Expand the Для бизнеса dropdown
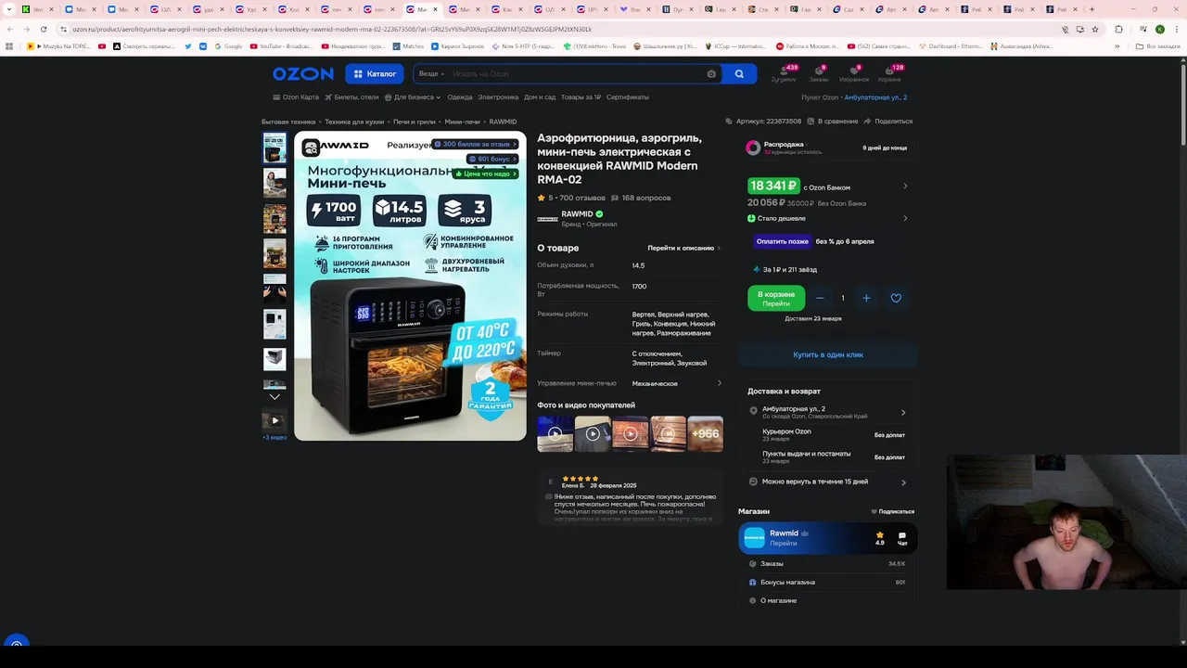 coord(413,97)
